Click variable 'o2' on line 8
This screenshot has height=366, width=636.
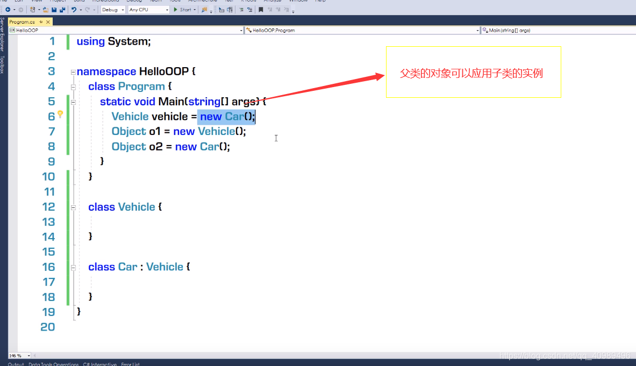coord(156,147)
